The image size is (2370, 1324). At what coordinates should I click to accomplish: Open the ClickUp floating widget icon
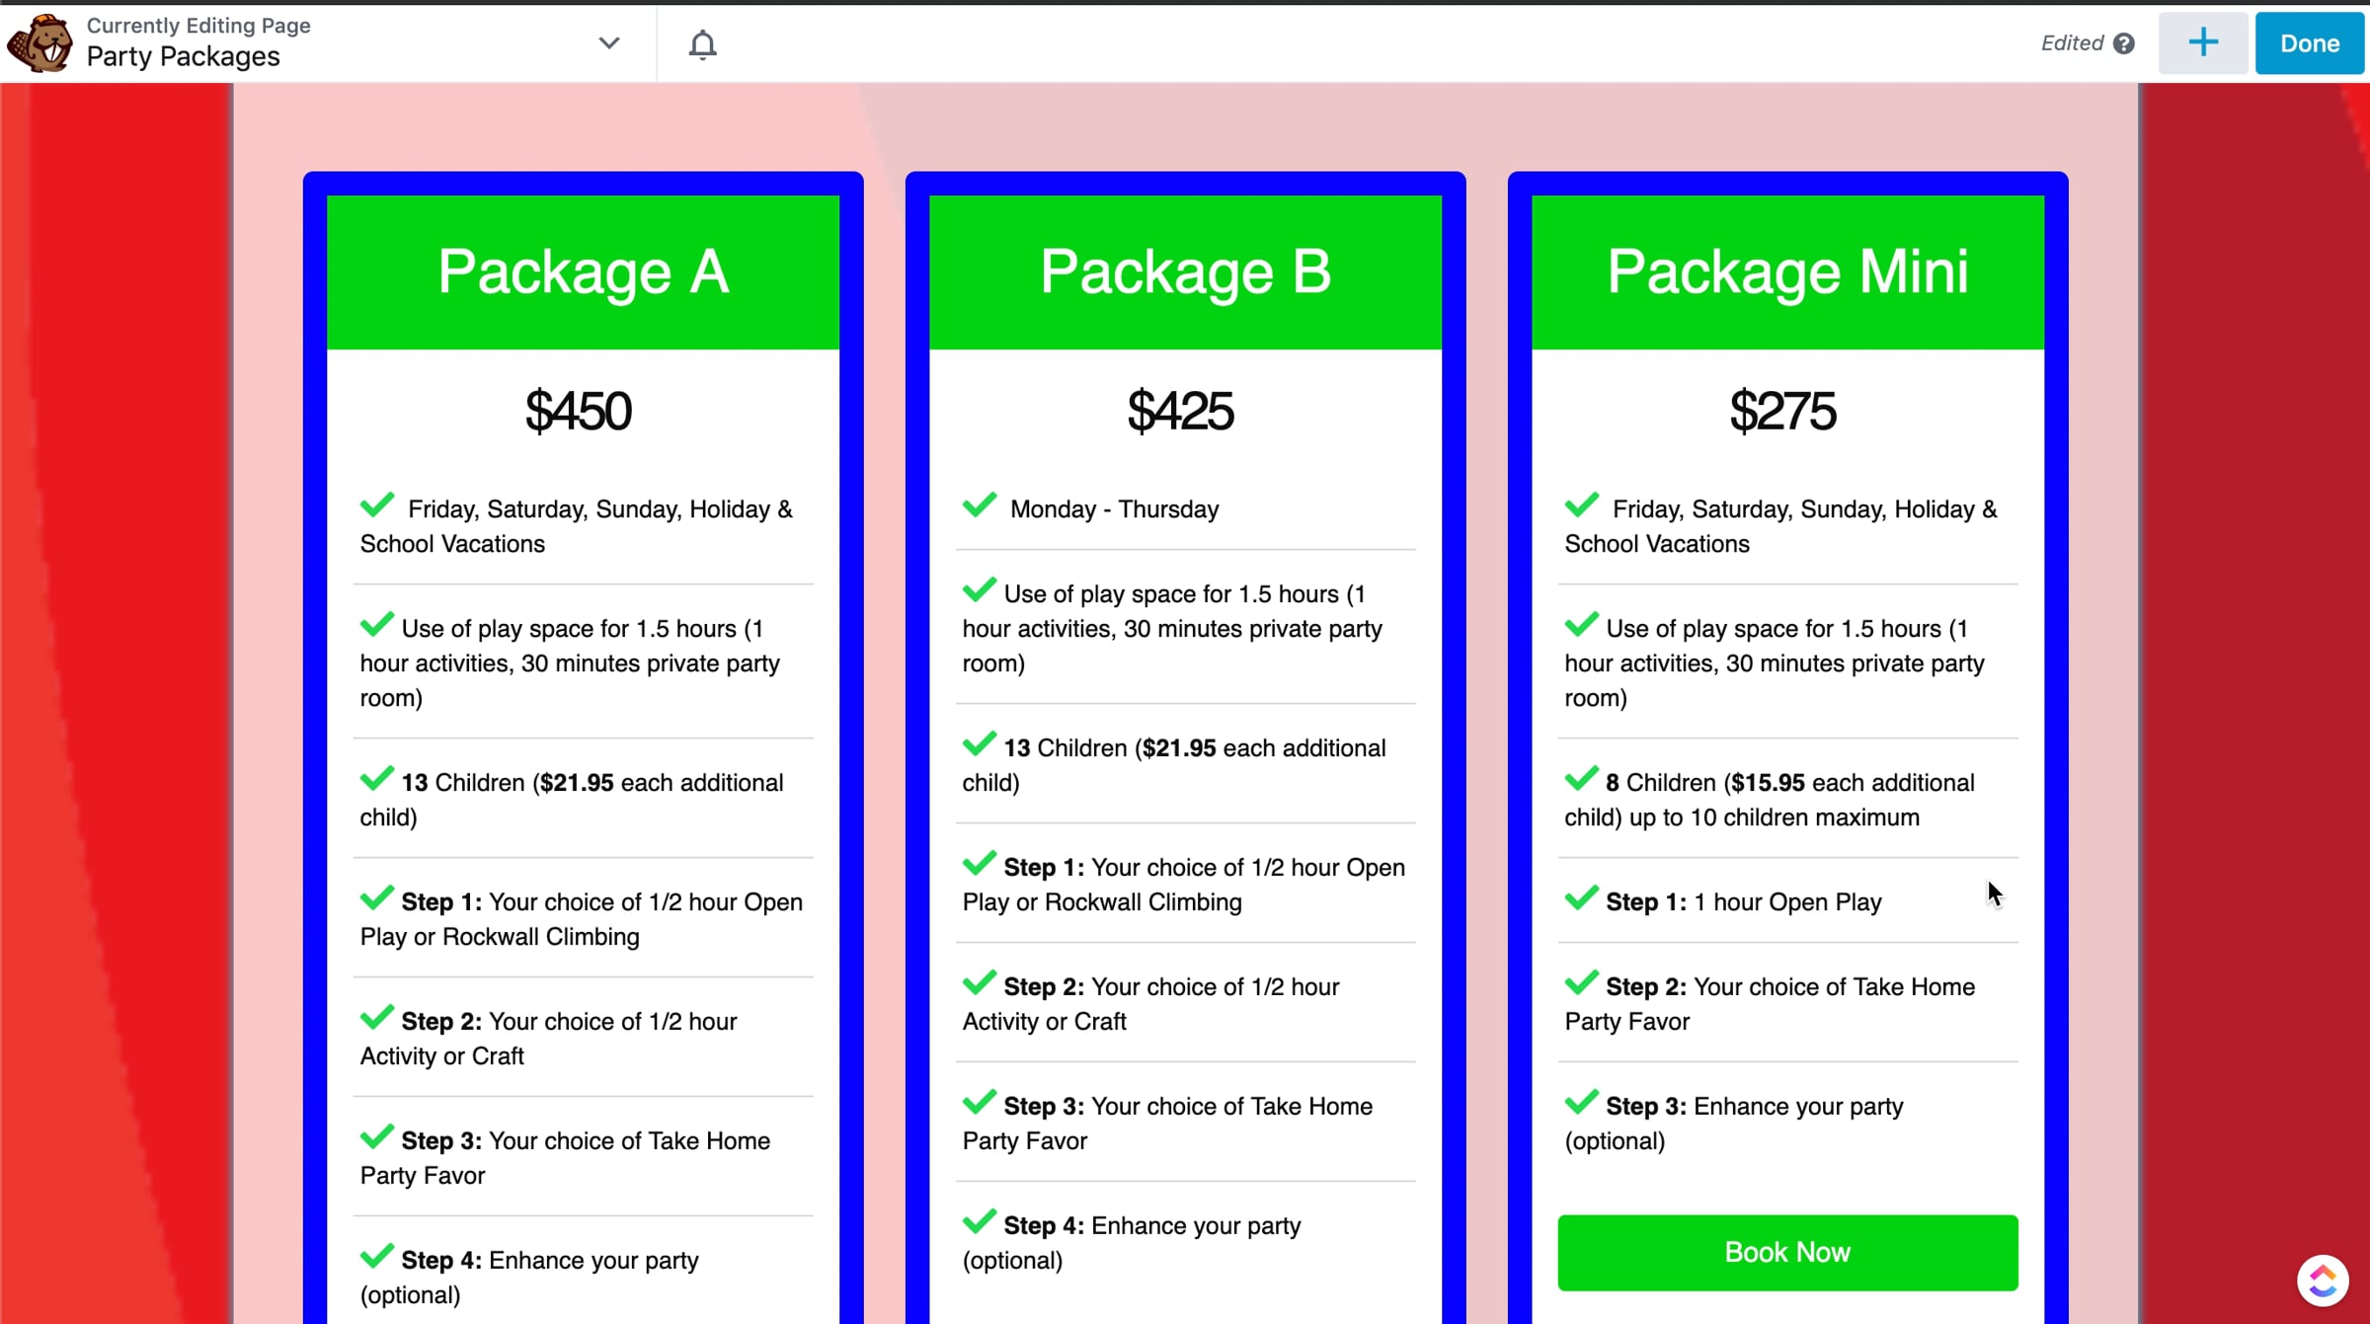pos(2322,1281)
